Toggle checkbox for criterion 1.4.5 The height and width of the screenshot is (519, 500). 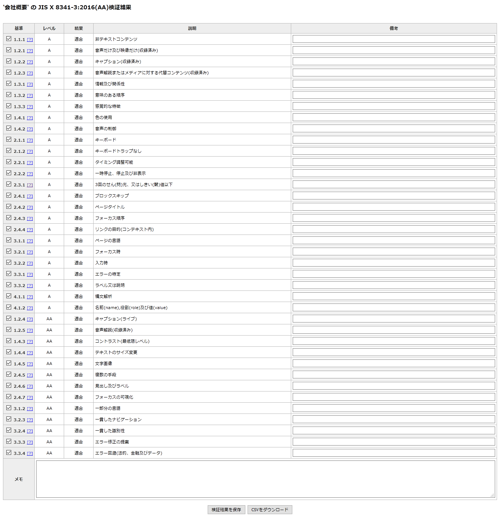coord(9,363)
